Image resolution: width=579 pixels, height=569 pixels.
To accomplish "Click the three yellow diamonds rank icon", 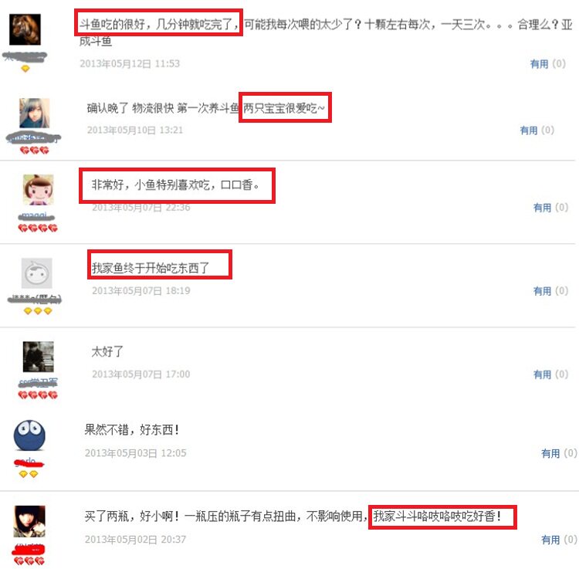I will pyautogui.click(x=38, y=311).
